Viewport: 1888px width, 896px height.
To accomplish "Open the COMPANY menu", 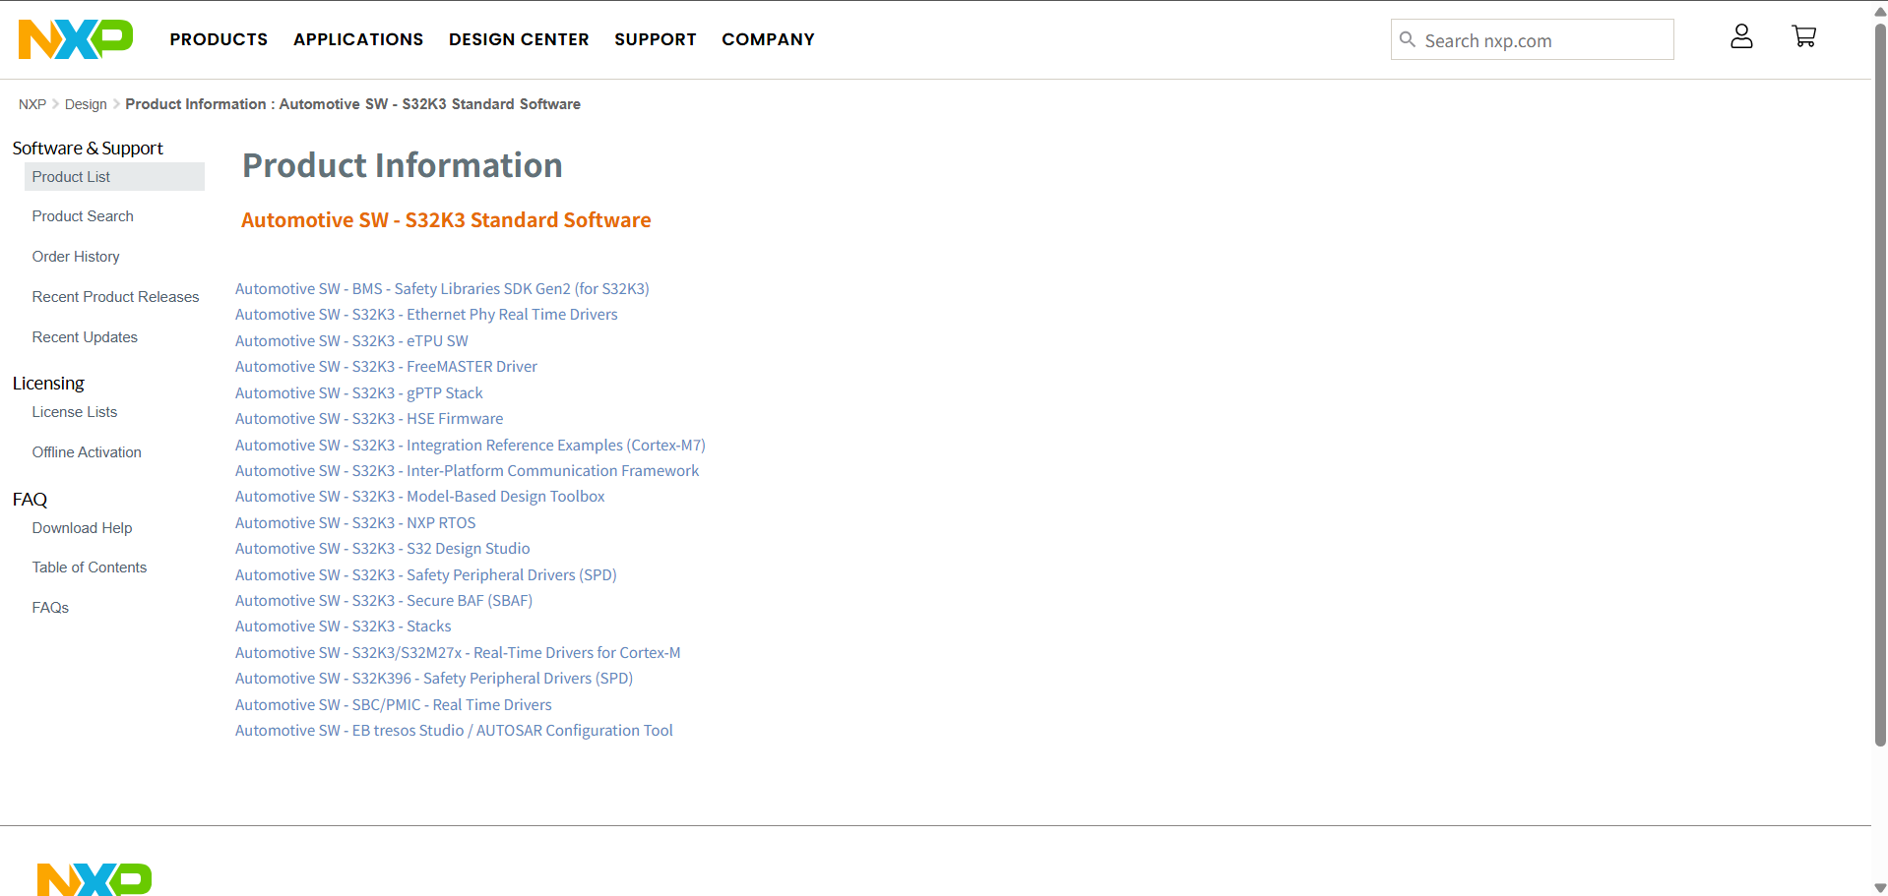I will [768, 39].
